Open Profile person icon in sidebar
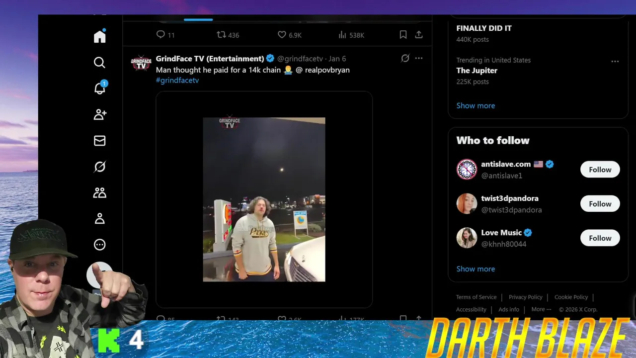636x358 pixels. tap(100, 218)
